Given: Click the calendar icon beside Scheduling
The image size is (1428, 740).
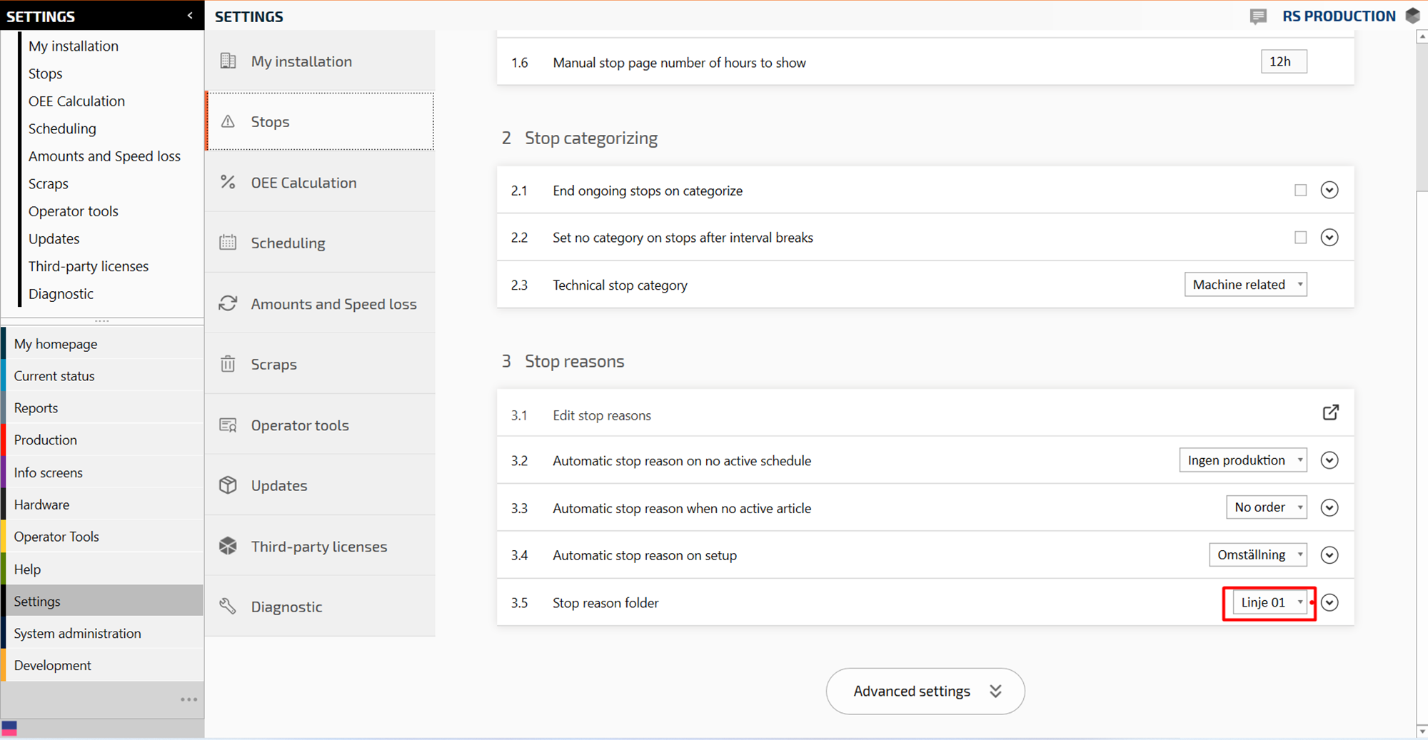Looking at the screenshot, I should 228,243.
